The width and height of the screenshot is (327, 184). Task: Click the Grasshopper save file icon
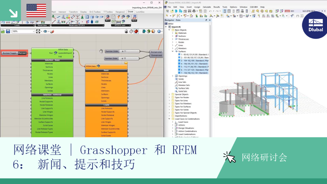click(8, 31)
